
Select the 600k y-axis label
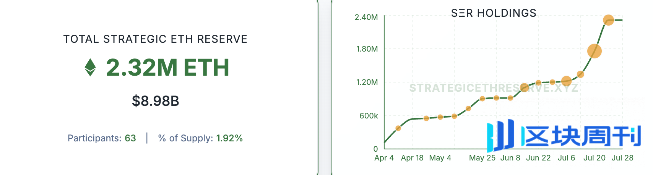(x=369, y=116)
